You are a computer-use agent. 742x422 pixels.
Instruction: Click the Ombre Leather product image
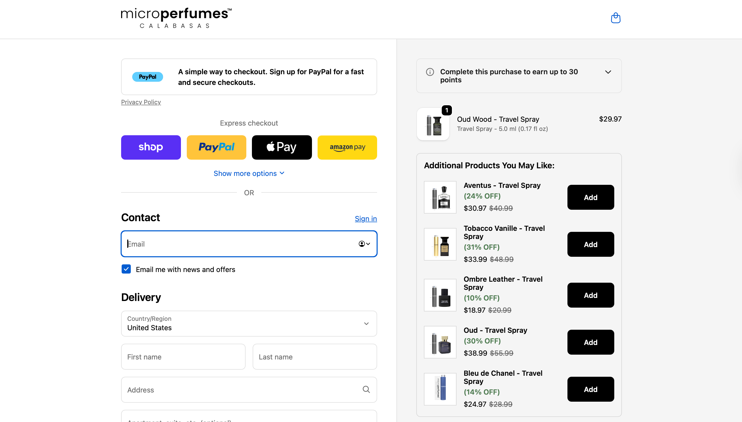pos(440,295)
